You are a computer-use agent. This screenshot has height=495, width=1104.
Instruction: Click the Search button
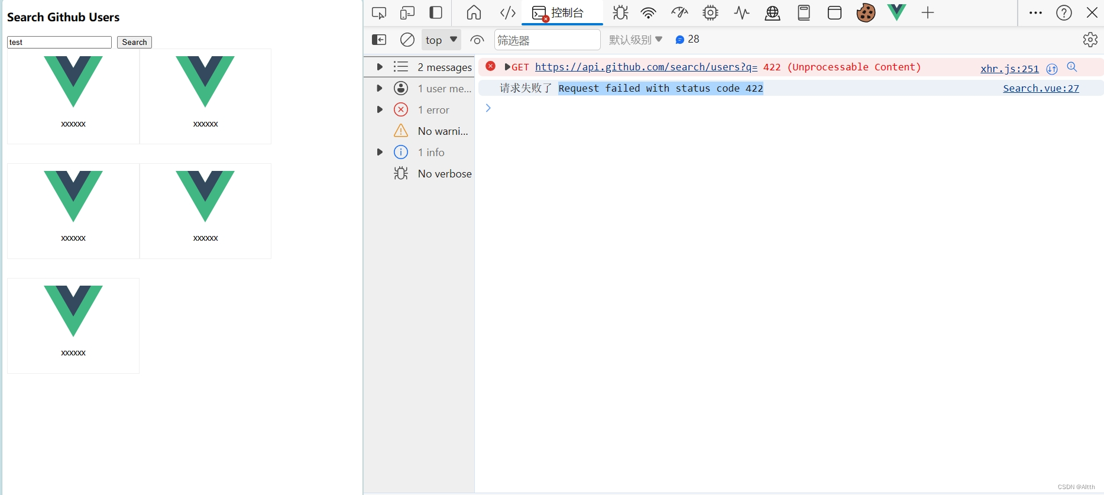click(134, 42)
